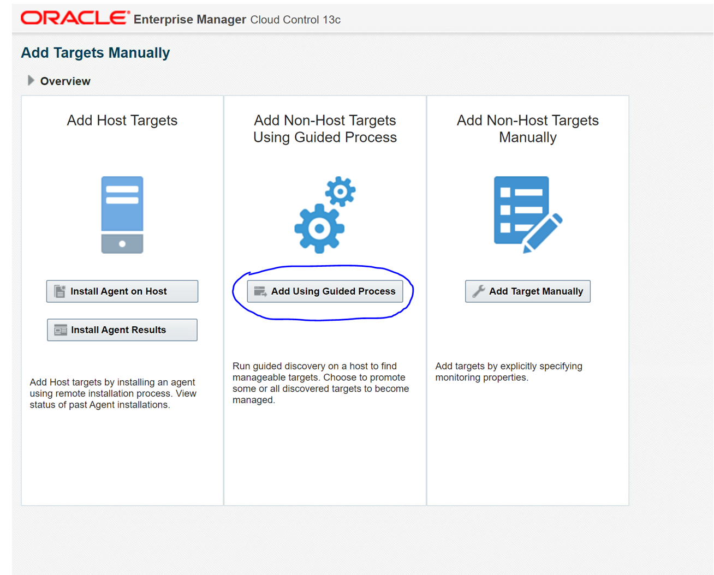This screenshot has width=714, height=575.
Task: Click the Add Non-Host Targets Using Guided Process heading
Action: pos(325,129)
